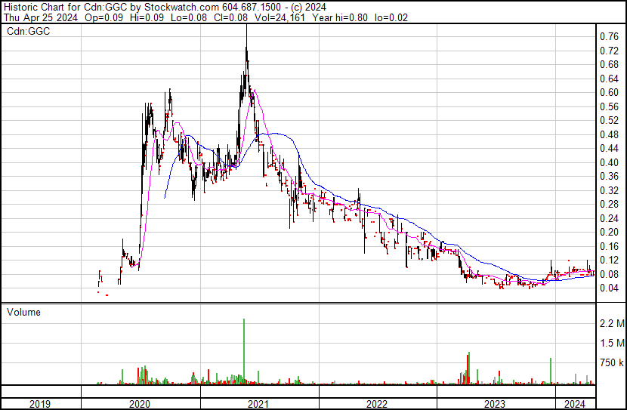The height and width of the screenshot is (410, 627).
Task: Click the 2021 year marker
Action: coord(259,404)
